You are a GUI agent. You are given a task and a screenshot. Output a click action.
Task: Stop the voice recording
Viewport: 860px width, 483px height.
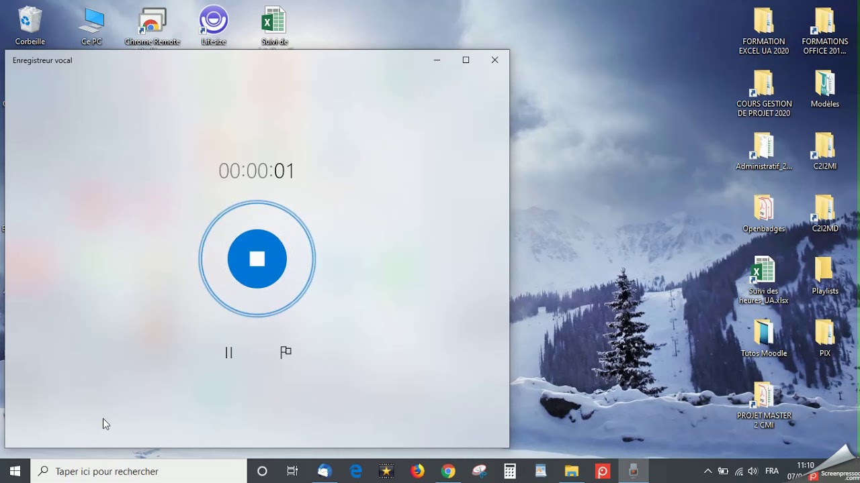[257, 259]
